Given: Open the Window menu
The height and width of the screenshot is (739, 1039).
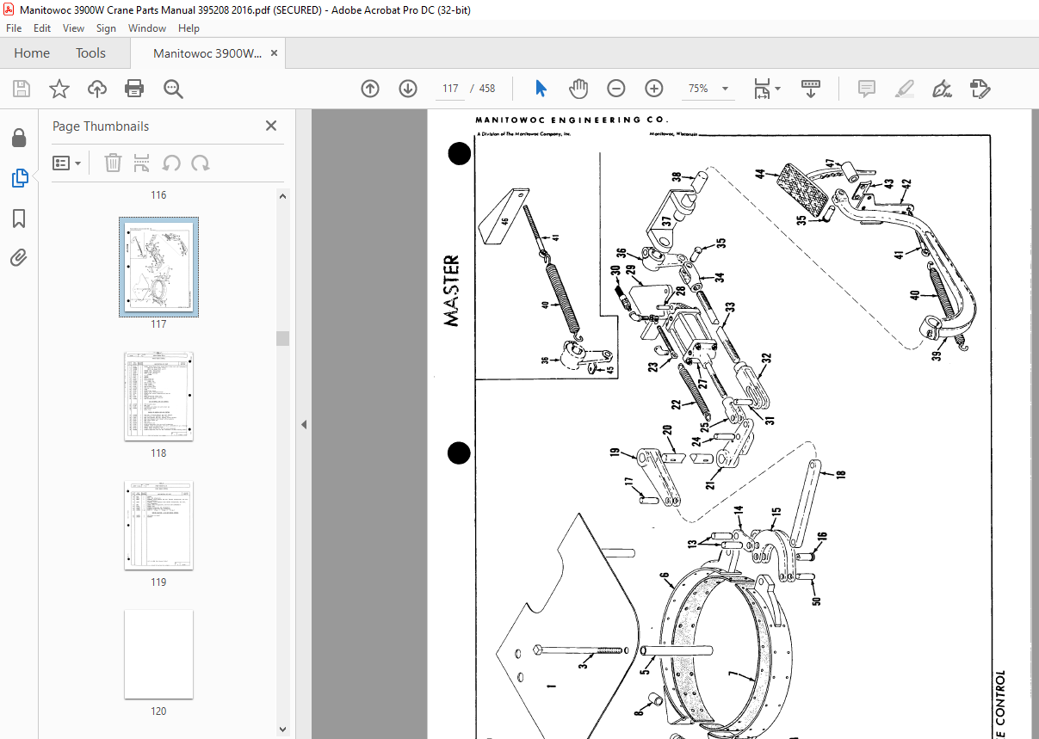Looking at the screenshot, I should (147, 28).
